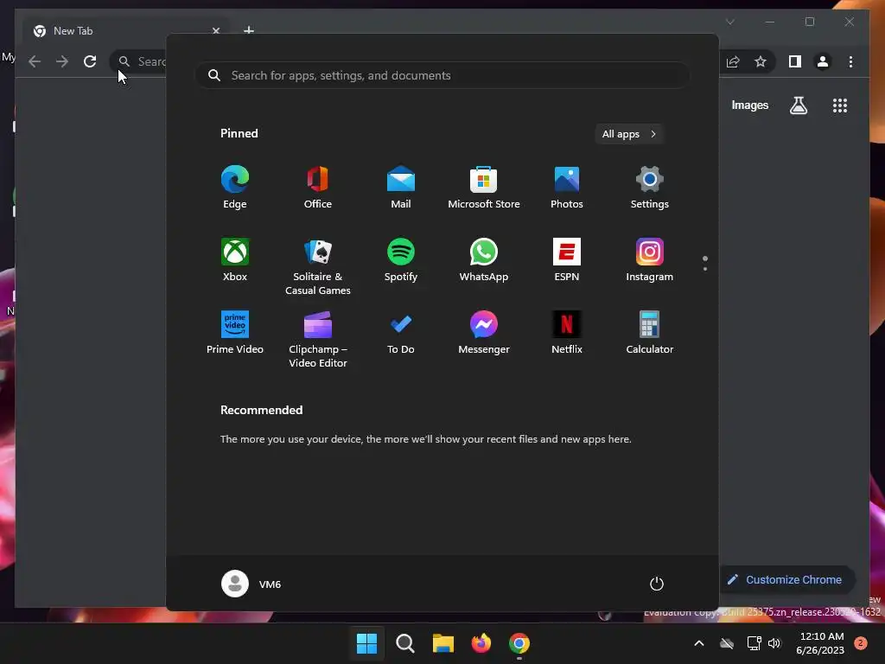Go to next page of pinned apps
The height and width of the screenshot is (664, 885).
[705, 269]
